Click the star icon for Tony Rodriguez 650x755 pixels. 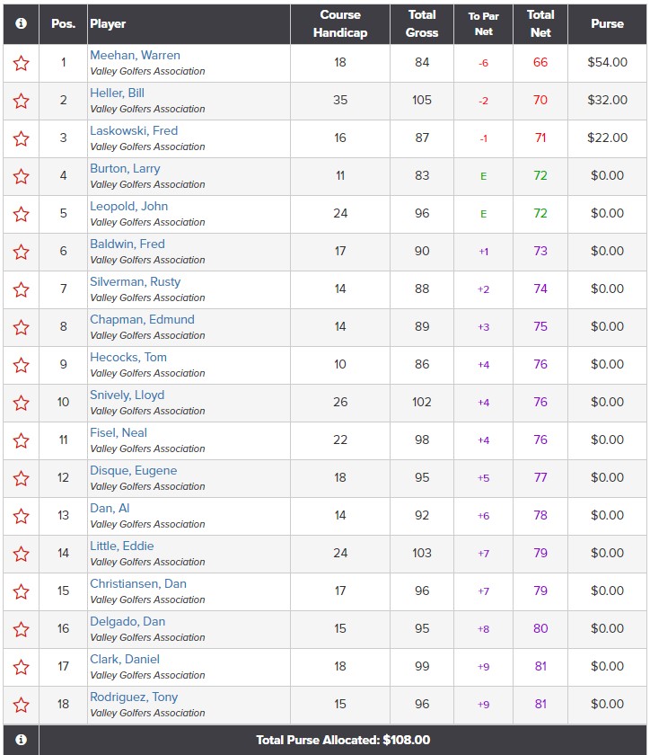click(21, 705)
